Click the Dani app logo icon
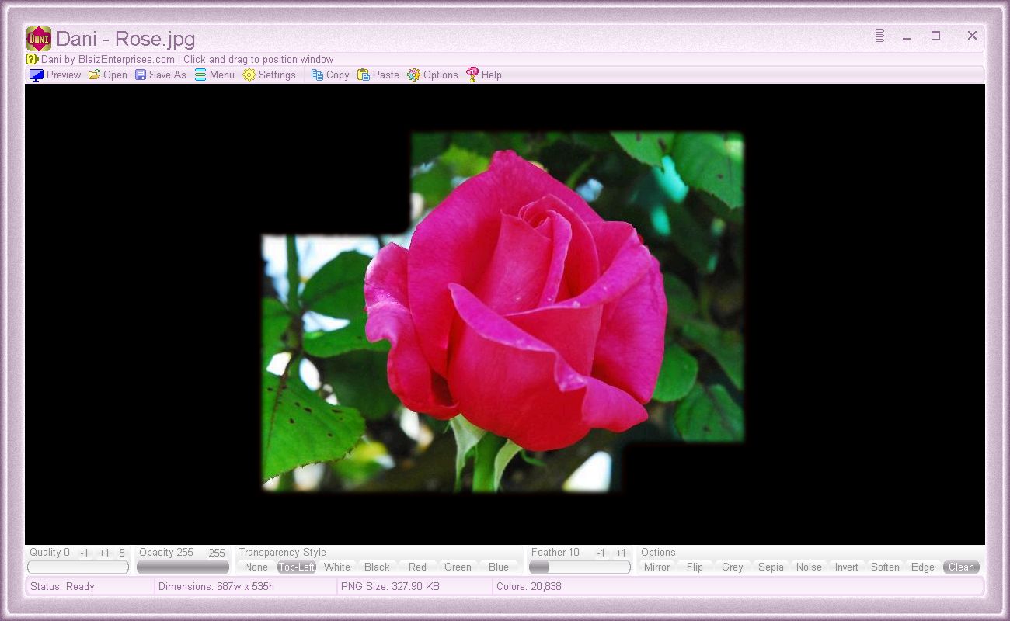This screenshot has height=621, width=1010. (39, 39)
